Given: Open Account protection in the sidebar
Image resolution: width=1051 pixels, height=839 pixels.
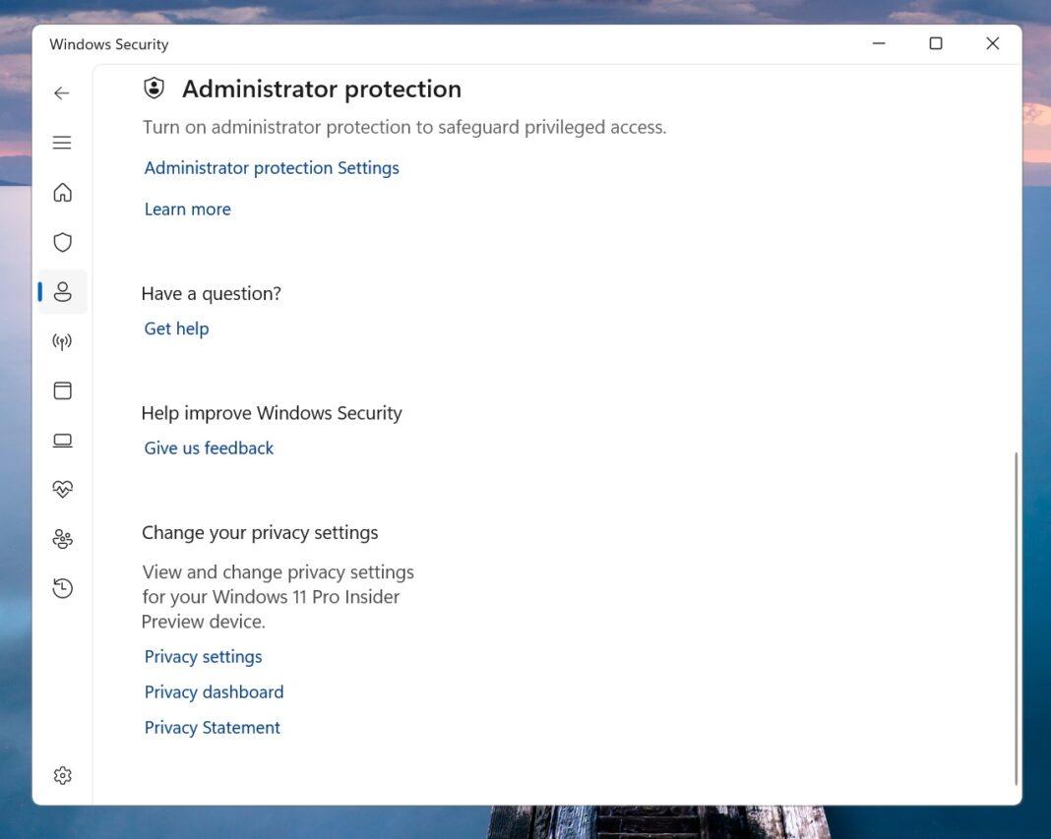Looking at the screenshot, I should coord(62,291).
